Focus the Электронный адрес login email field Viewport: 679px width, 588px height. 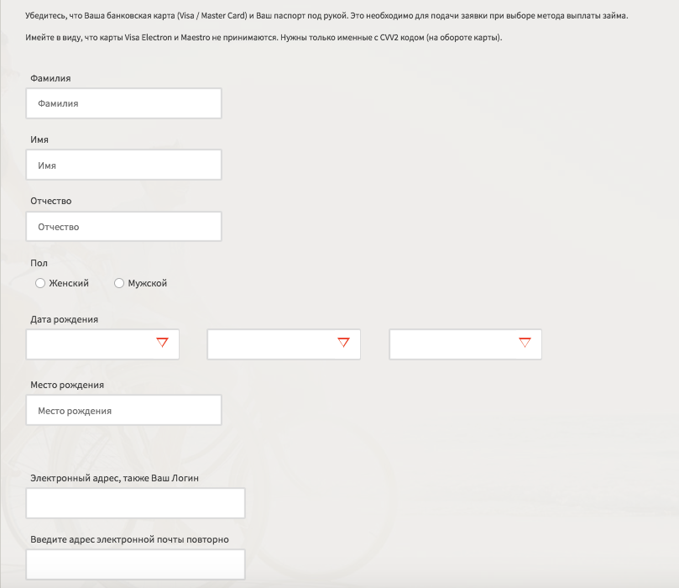[136, 503]
